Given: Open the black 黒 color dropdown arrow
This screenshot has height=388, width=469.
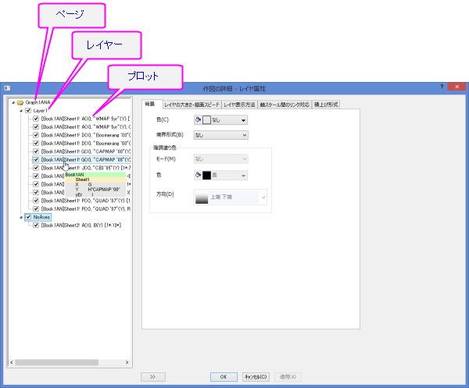Looking at the screenshot, I should click(x=243, y=176).
